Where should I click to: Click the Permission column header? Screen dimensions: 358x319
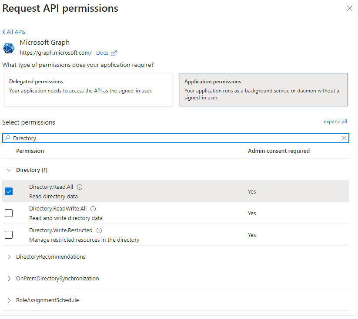[x=30, y=151]
